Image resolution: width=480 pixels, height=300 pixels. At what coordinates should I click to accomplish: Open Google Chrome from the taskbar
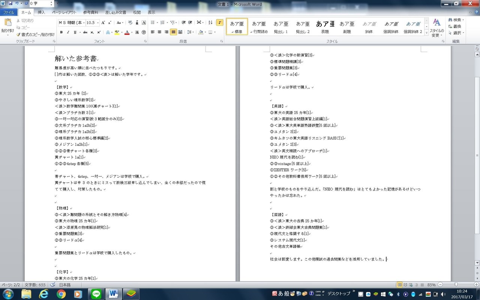(x=61, y=294)
